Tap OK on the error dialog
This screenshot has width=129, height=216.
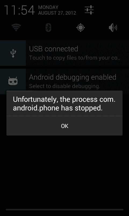[x=64, y=126]
